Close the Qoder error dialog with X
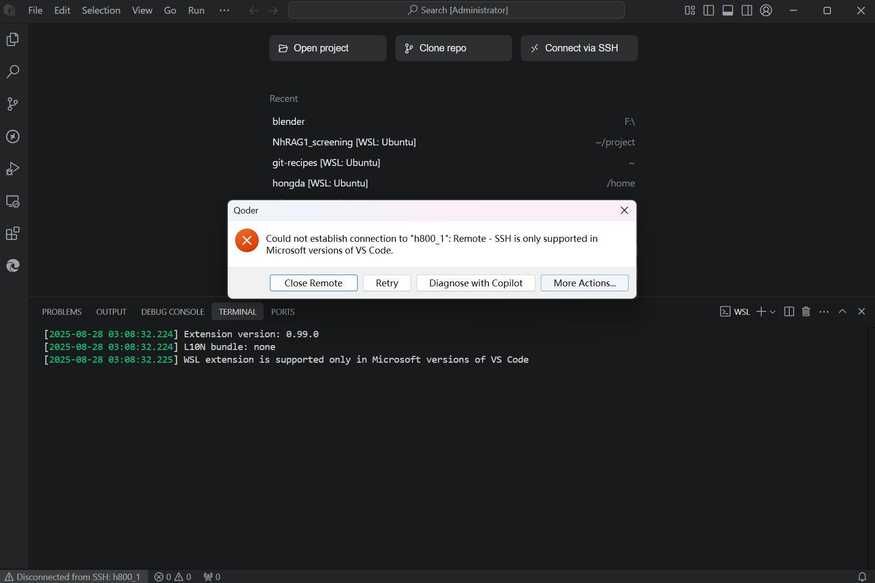This screenshot has width=875, height=583. pos(624,210)
